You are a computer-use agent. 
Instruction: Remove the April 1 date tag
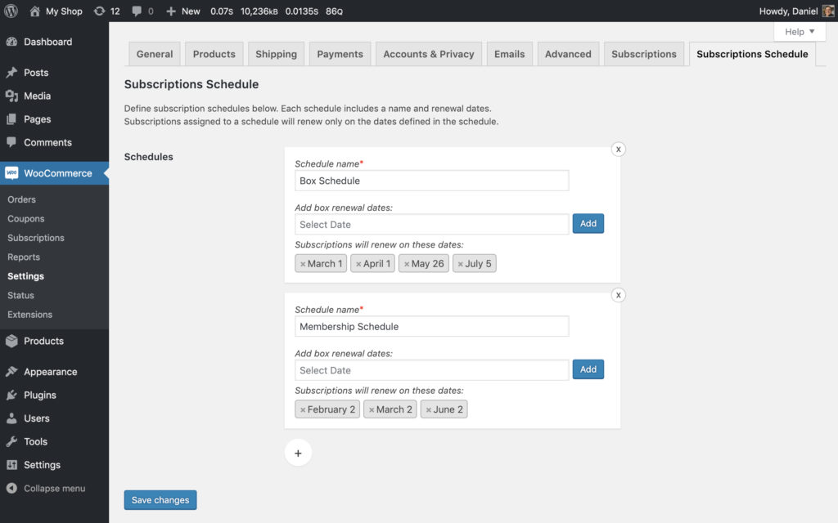(x=358, y=264)
